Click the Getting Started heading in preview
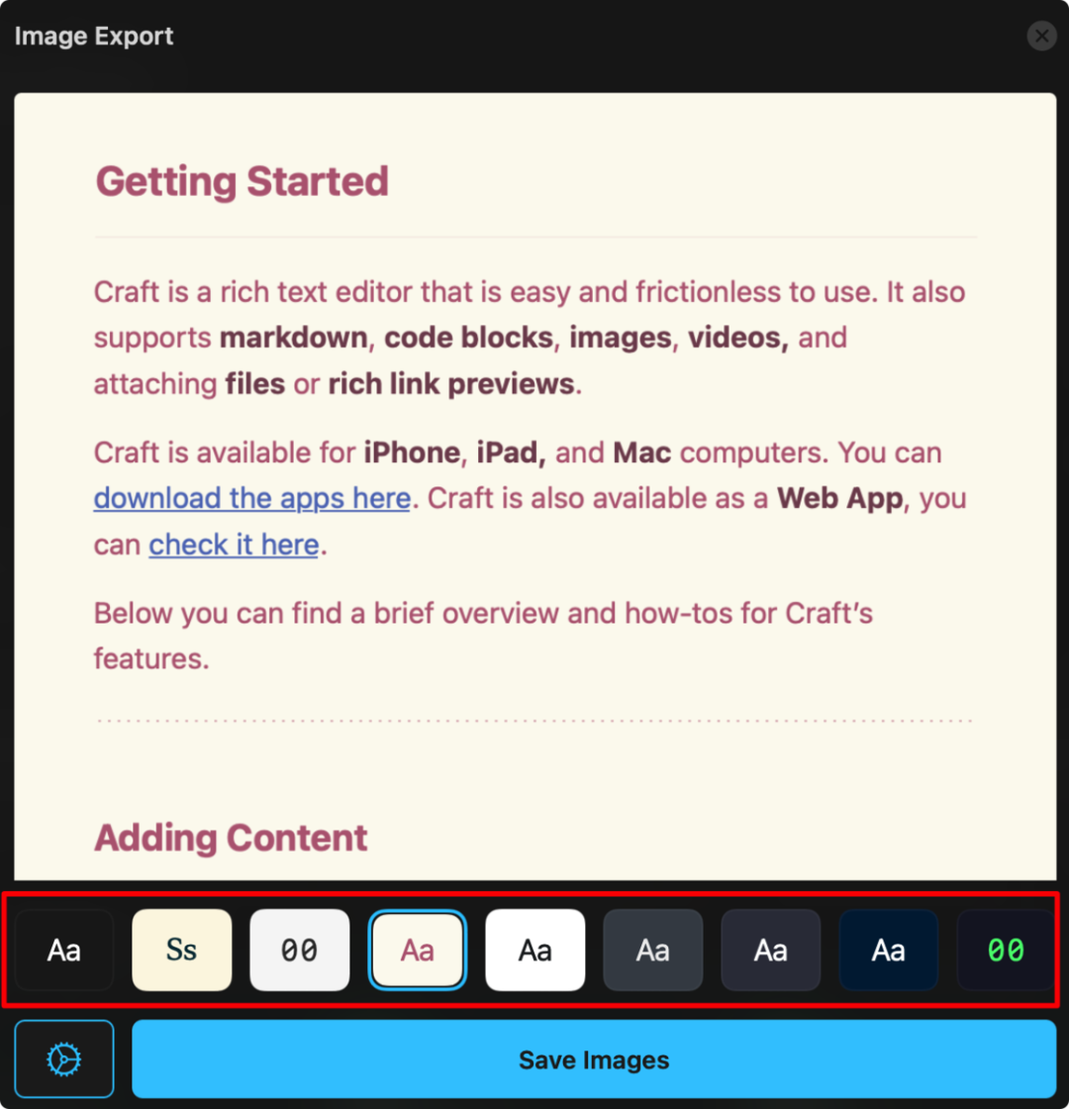The image size is (1069, 1109). (x=242, y=181)
